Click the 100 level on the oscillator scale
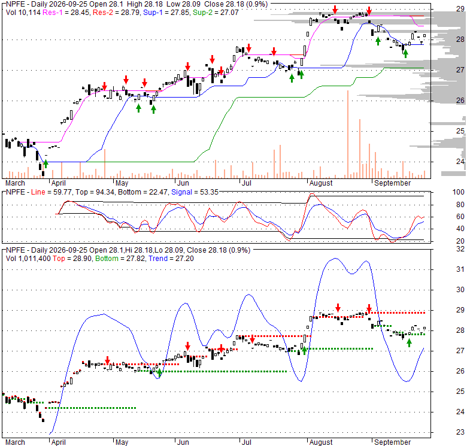This screenshot has width=467, height=446. 459,192
